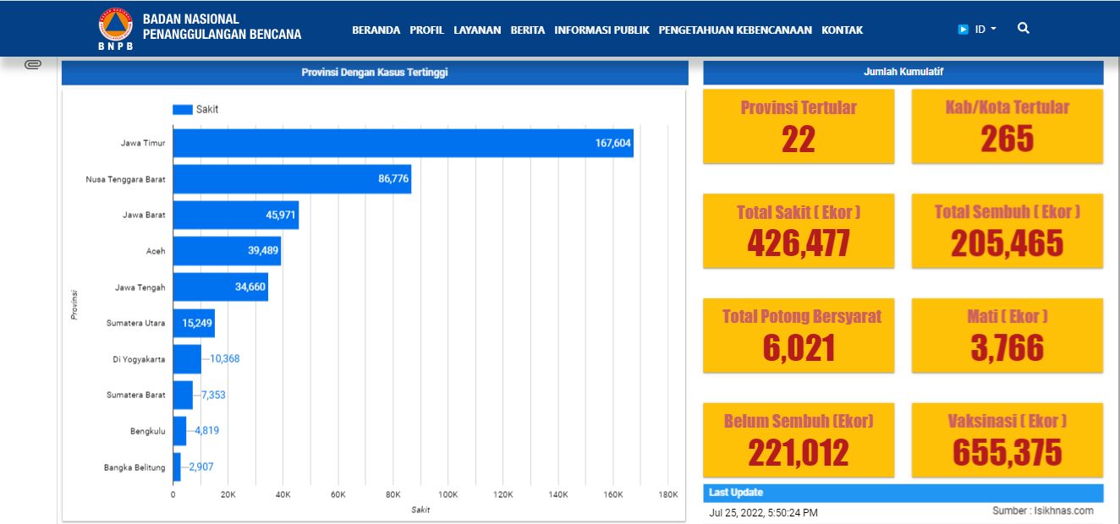
Task: Open the PENGETAHUAN KEBENCANAAN menu
Action: (735, 30)
